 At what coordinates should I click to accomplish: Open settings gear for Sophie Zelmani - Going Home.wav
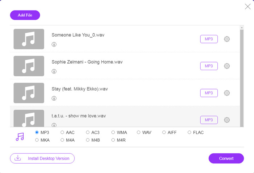pos(227,66)
